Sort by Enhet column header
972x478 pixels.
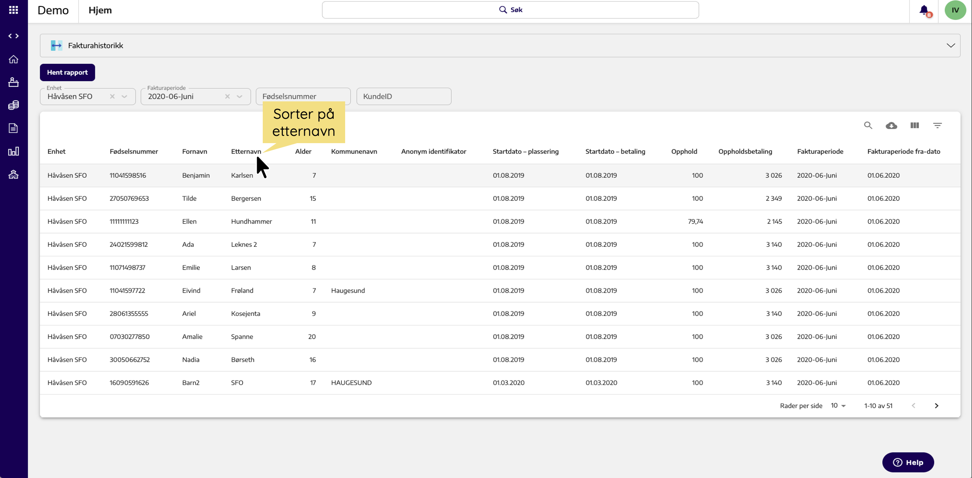56,151
